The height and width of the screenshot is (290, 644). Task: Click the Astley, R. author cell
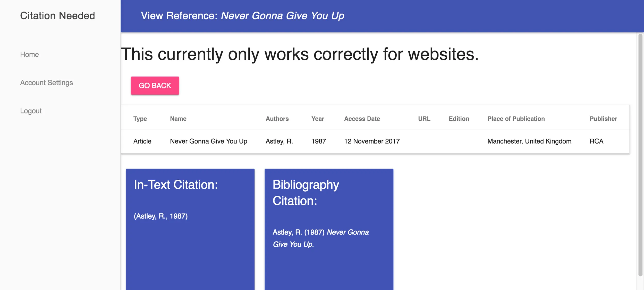(x=279, y=141)
